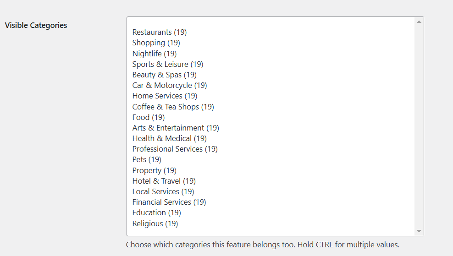
Task: Select the Nightlife (19) option
Action: point(154,54)
